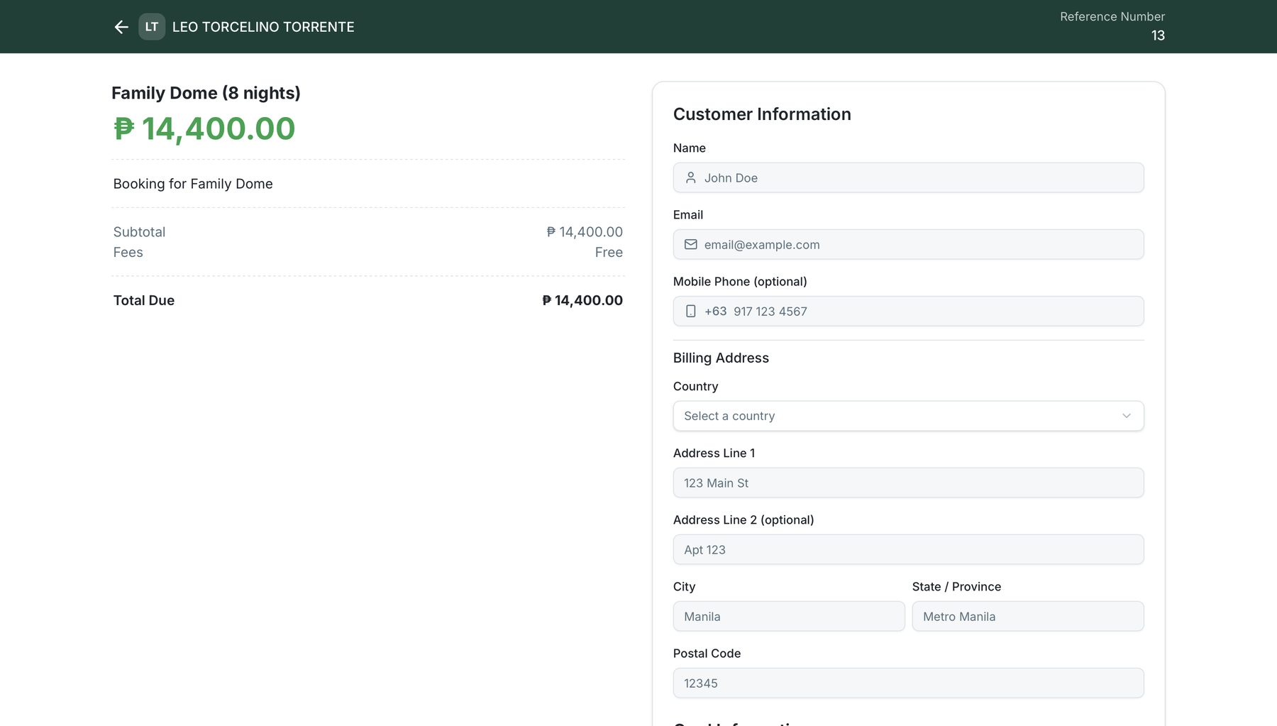
Task: Click the person icon in Name field
Action: click(x=690, y=178)
